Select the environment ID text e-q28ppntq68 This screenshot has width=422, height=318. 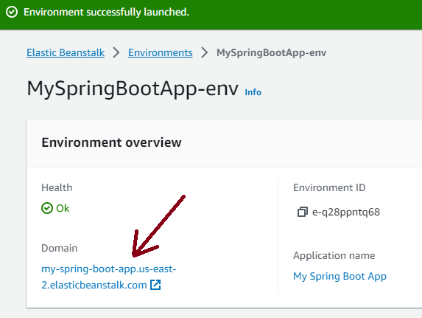pos(346,212)
